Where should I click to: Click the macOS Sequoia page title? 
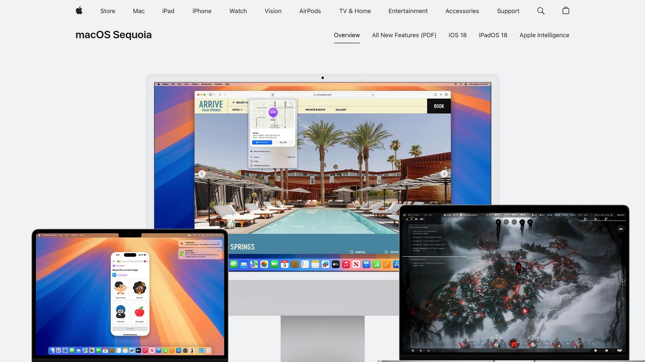(x=113, y=35)
